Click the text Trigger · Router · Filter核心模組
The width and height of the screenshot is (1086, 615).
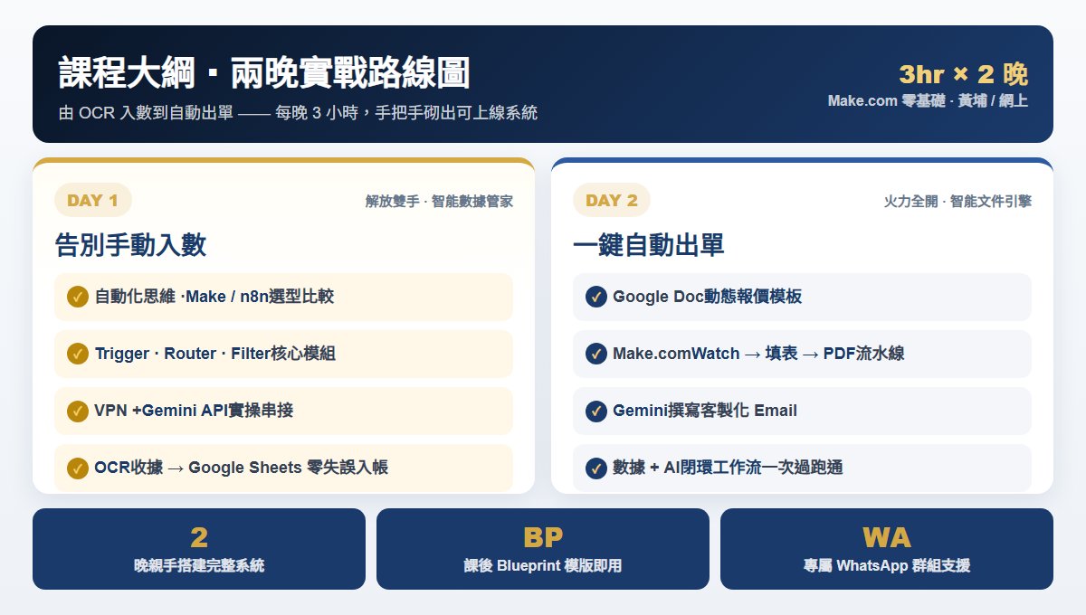pyautogui.click(x=214, y=354)
